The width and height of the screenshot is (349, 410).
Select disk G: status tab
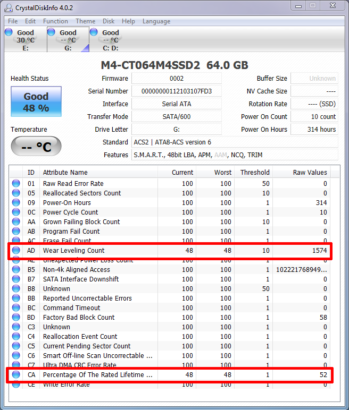(x=68, y=40)
